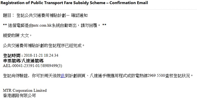
Task: Click the 車票號碼/八達通號碼 heading
Action: [x=23, y=61]
